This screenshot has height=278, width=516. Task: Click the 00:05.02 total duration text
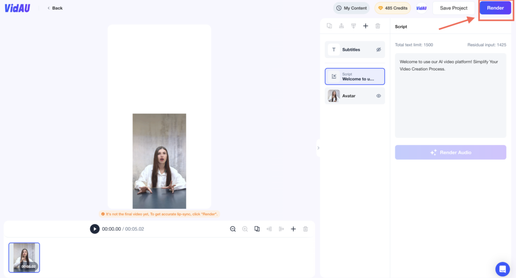(135, 229)
